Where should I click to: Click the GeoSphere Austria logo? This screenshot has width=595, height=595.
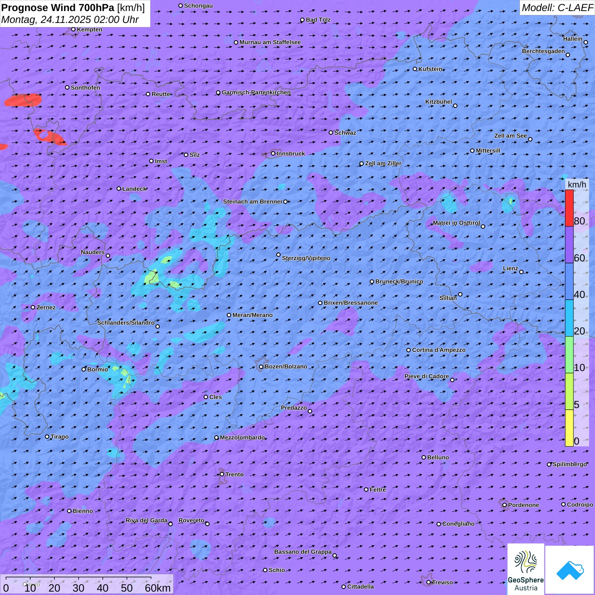click(x=526, y=569)
